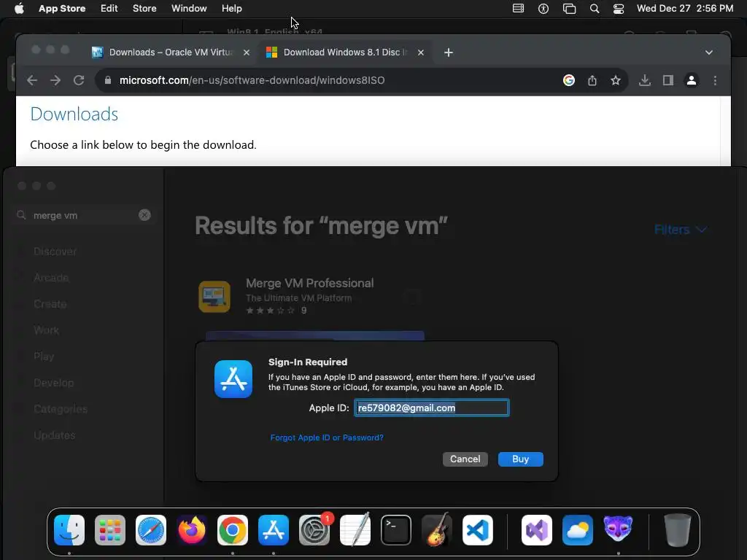Open Firefox from the Dock
The width and height of the screenshot is (747, 560).
click(x=192, y=530)
